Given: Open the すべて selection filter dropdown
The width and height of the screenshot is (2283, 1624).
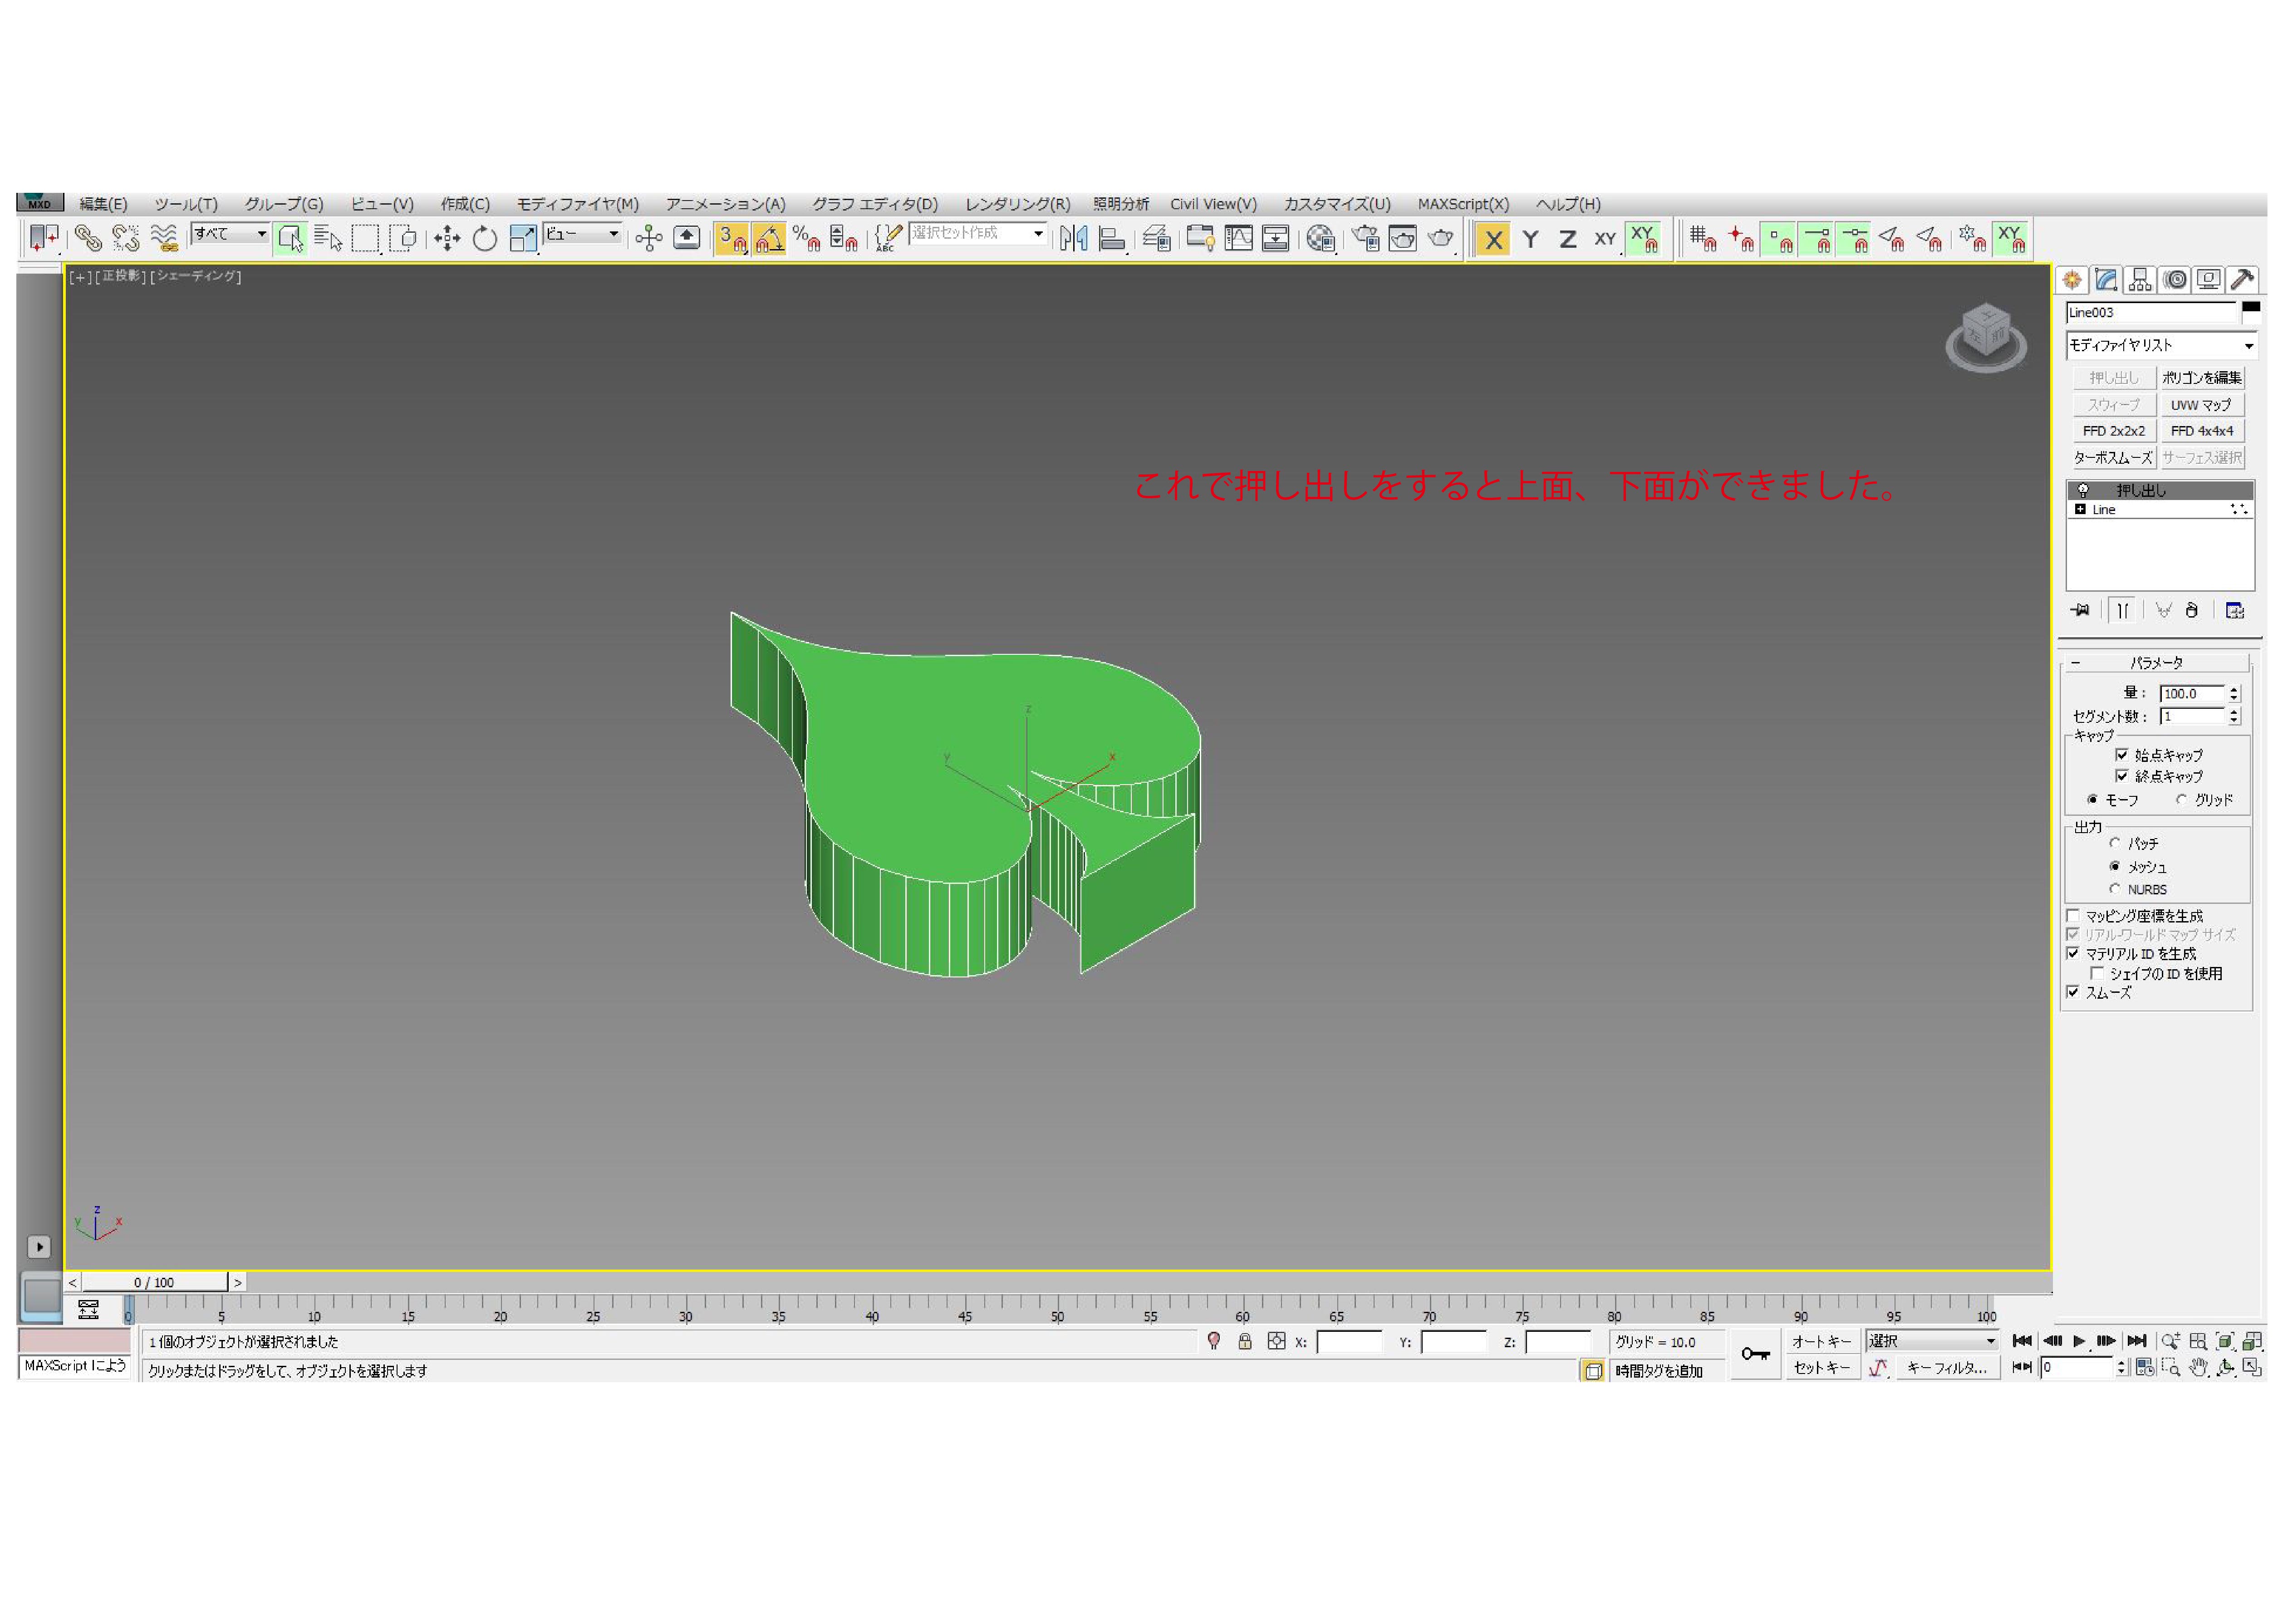Looking at the screenshot, I should (x=261, y=234).
